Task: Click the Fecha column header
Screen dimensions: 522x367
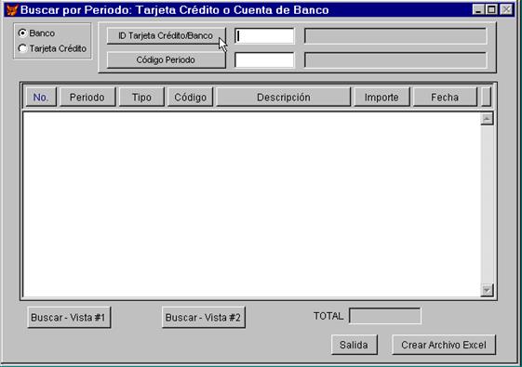Action: pos(445,98)
